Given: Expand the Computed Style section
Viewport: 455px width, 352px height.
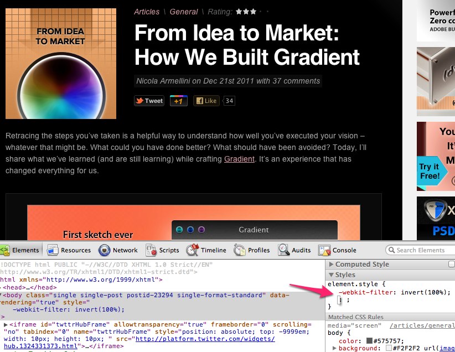Looking at the screenshot, I should 331,265.
